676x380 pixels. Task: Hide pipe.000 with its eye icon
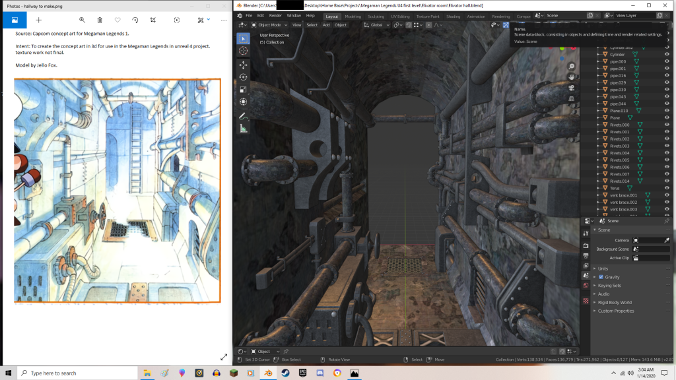[667, 61]
